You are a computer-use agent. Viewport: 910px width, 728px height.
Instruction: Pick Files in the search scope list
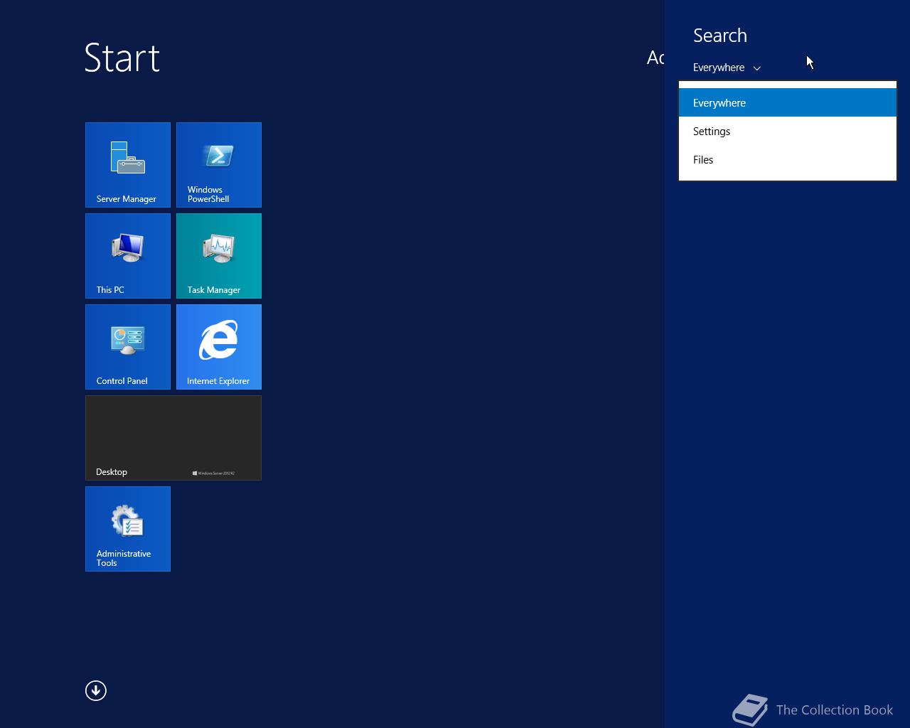[788, 159]
